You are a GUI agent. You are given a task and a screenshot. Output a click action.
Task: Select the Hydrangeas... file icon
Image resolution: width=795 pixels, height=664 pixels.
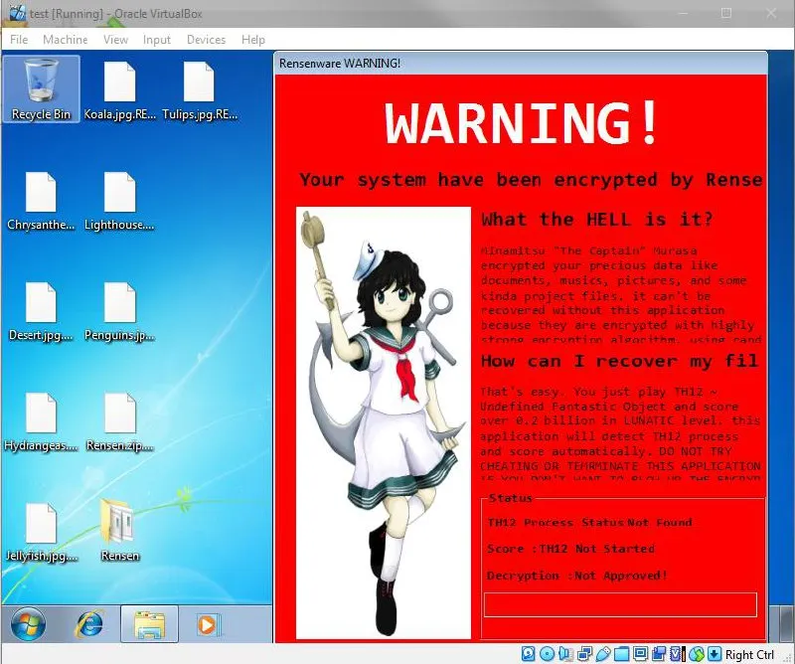pyautogui.click(x=41, y=422)
